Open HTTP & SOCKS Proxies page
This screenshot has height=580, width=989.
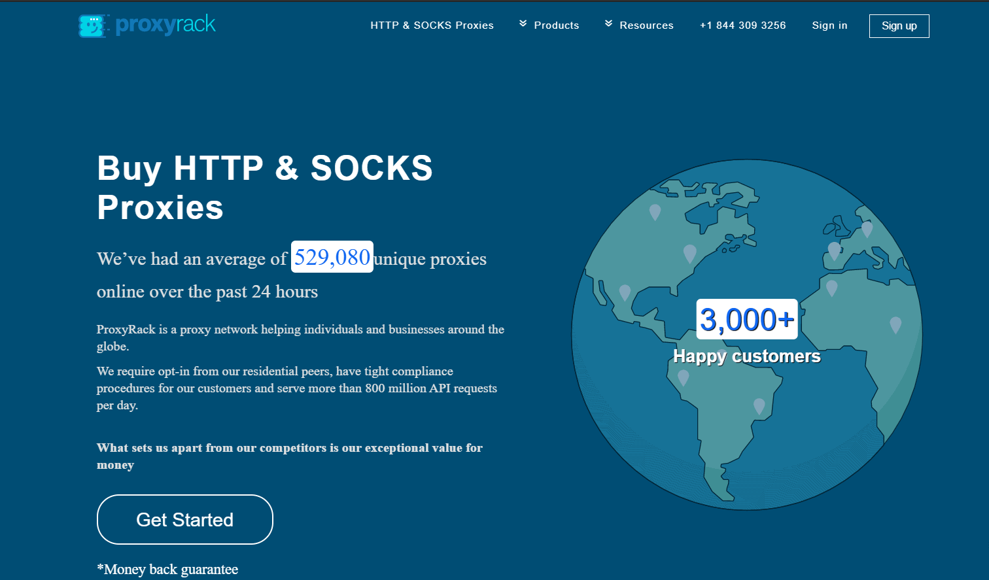[432, 26]
